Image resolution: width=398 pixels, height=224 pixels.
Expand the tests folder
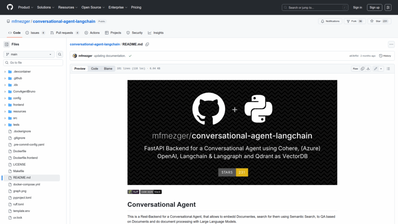(x=5, y=125)
